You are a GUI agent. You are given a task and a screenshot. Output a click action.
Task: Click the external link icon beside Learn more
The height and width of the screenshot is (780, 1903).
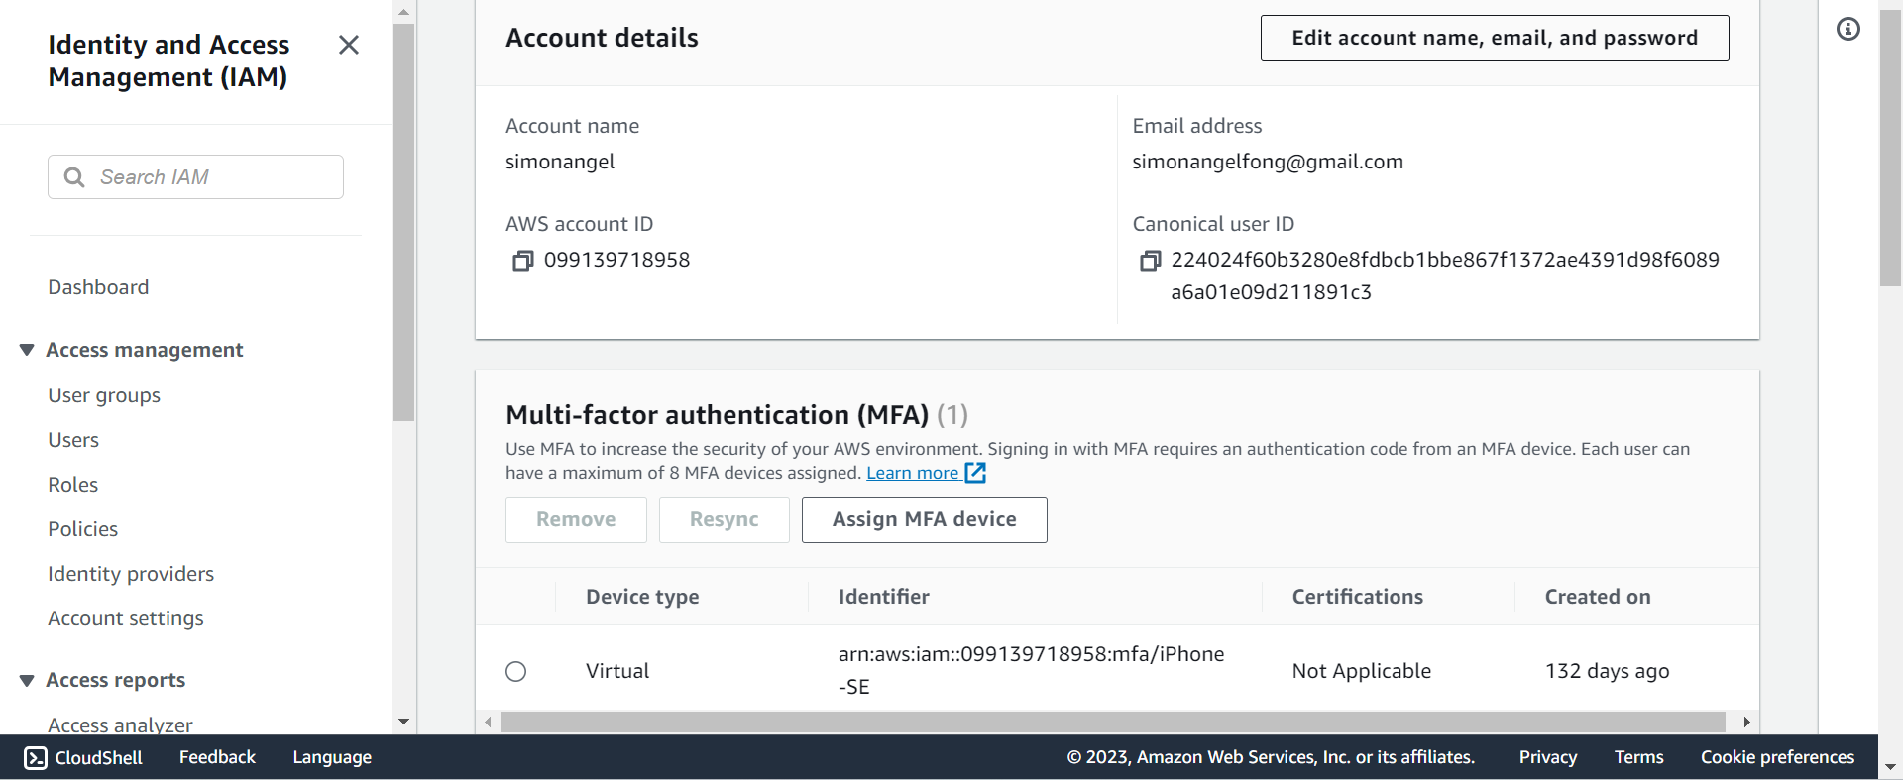click(975, 473)
